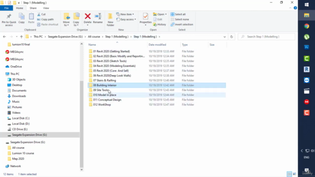Select the first MEGAsync in navigation pane
The width and height of the screenshot is (315, 177).
pyautogui.click(x=17, y=52)
